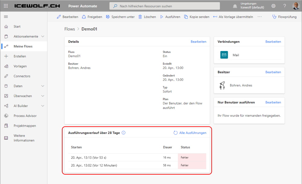This screenshot has height=184, width=302.
Task: Expand the Aktionselemente submenu chevron
Action: (43, 37)
